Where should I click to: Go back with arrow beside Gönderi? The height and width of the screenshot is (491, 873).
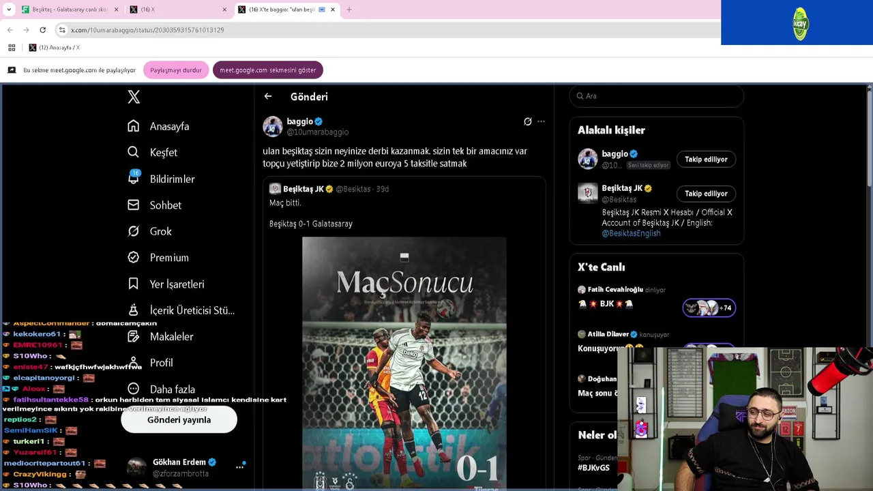[268, 97]
